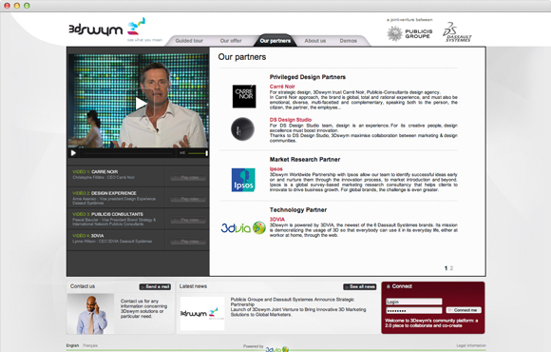
Task: Click the 3Dvia partner logo
Action: [243, 228]
